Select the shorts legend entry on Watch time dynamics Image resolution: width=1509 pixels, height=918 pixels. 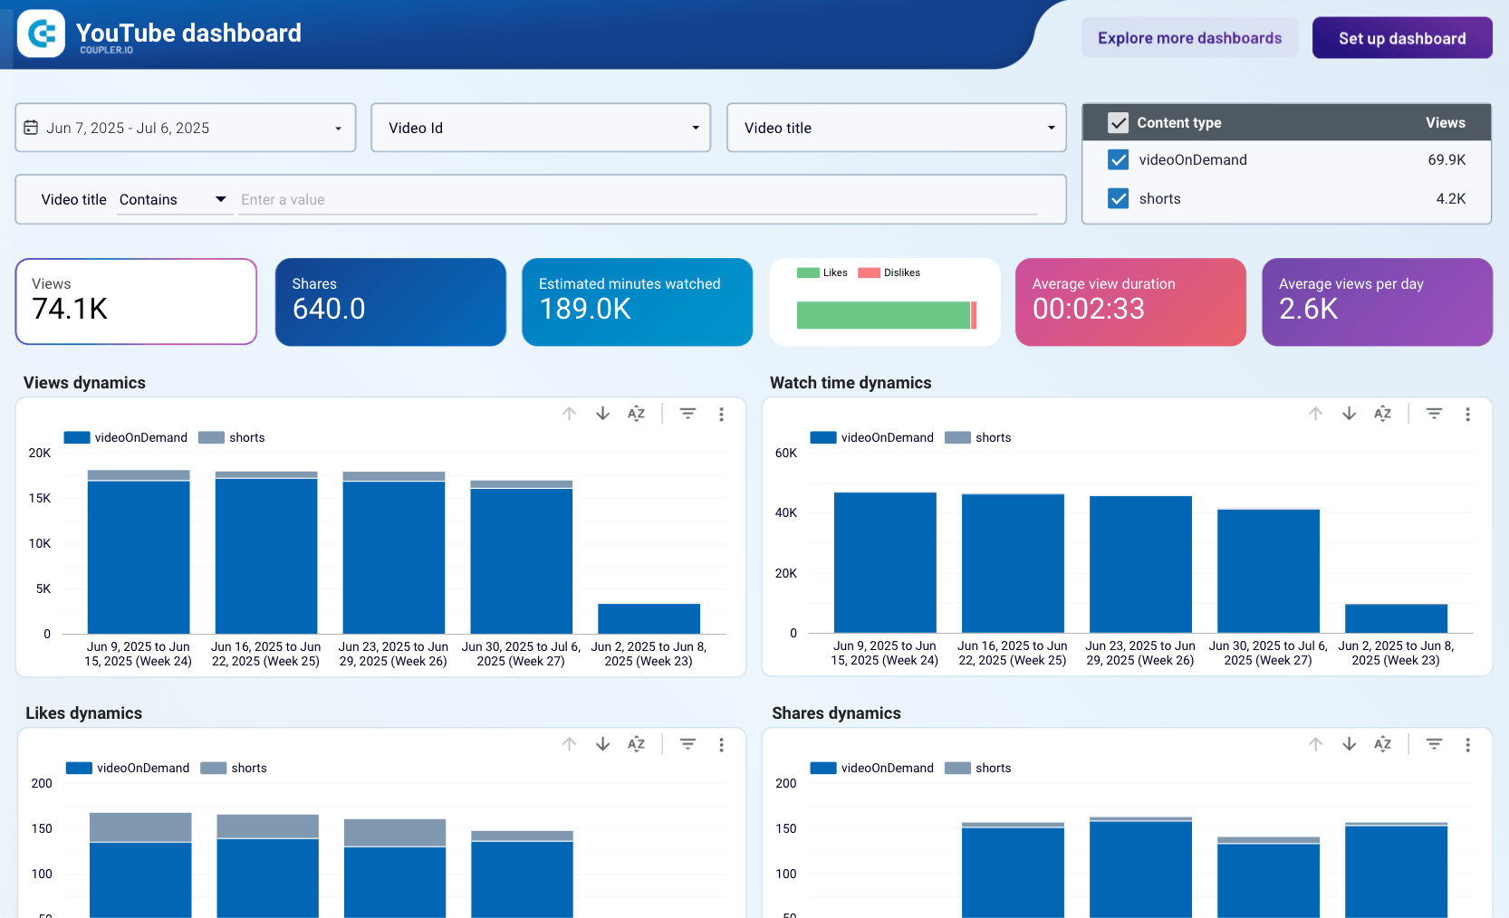(978, 437)
